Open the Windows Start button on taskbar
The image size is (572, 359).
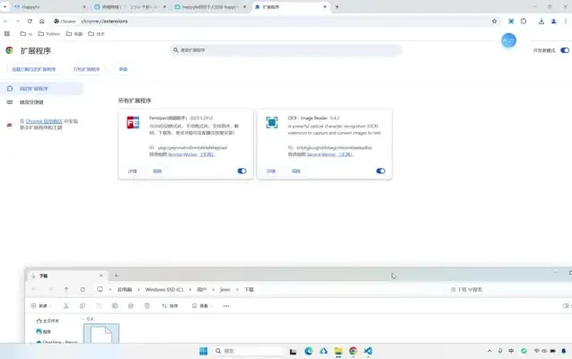(x=203, y=350)
